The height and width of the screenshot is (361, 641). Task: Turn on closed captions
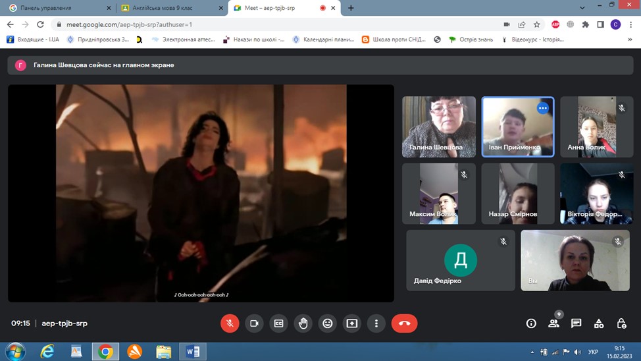pyautogui.click(x=279, y=323)
